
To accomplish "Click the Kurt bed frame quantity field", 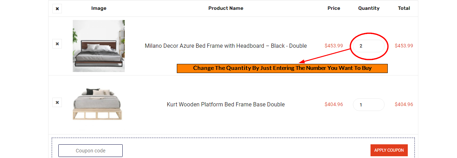I will pos(369,105).
